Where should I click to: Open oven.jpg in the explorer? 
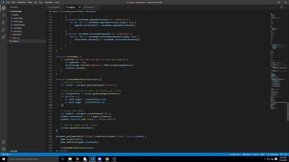pyautogui.click(x=17, y=28)
